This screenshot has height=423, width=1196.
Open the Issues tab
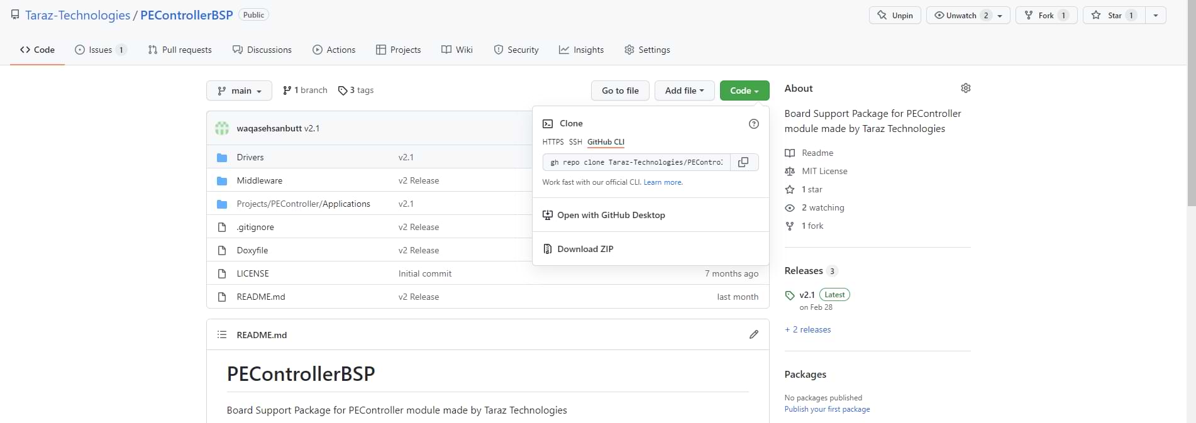101,50
